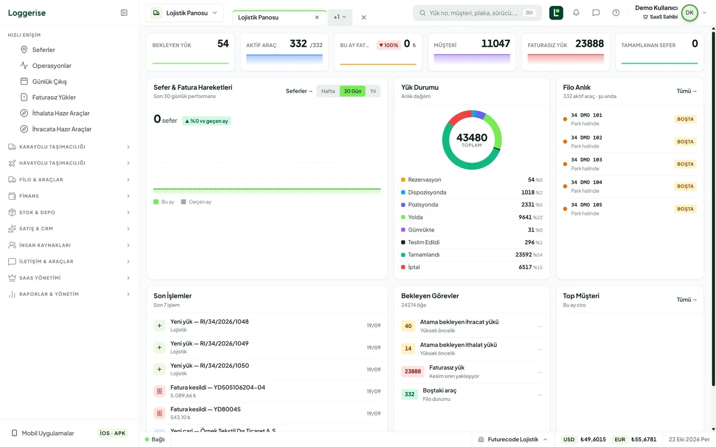Open İnsan Kaynakları menu
This screenshot has width=716, height=447.
pos(69,245)
